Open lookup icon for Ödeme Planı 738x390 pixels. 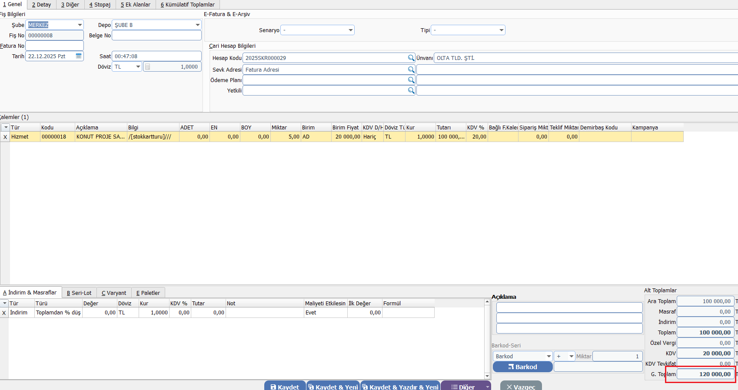[x=411, y=80]
